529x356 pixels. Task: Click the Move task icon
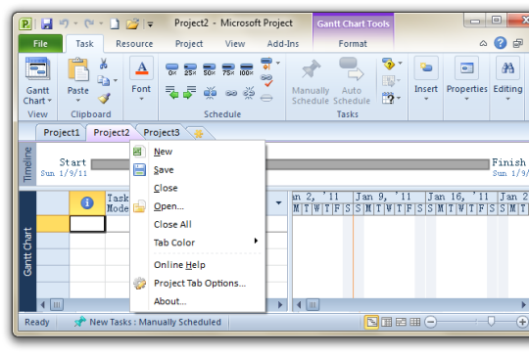(389, 81)
